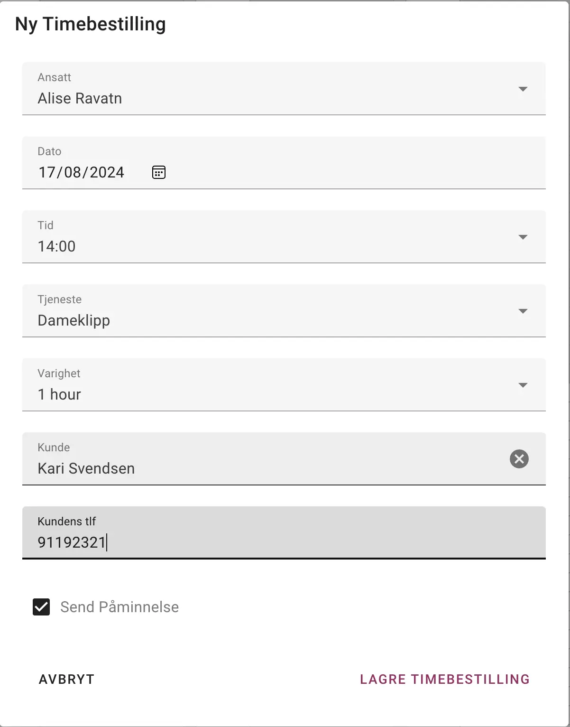
Task: Click the Ny Timebestilling dialog title
Action: (91, 24)
